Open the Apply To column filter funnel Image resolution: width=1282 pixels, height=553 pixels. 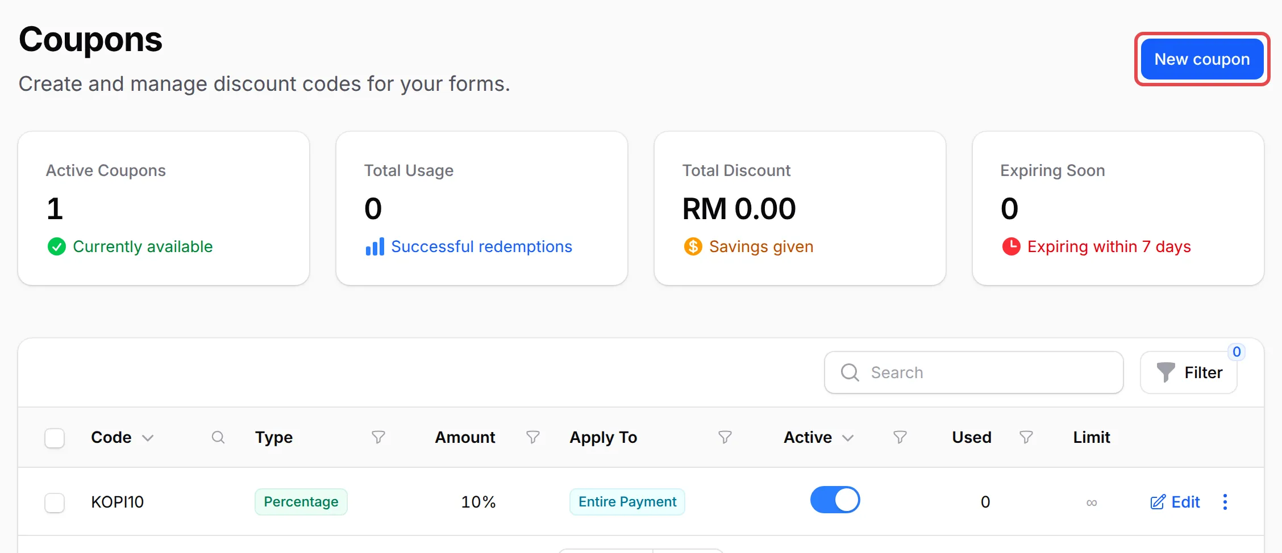725,437
